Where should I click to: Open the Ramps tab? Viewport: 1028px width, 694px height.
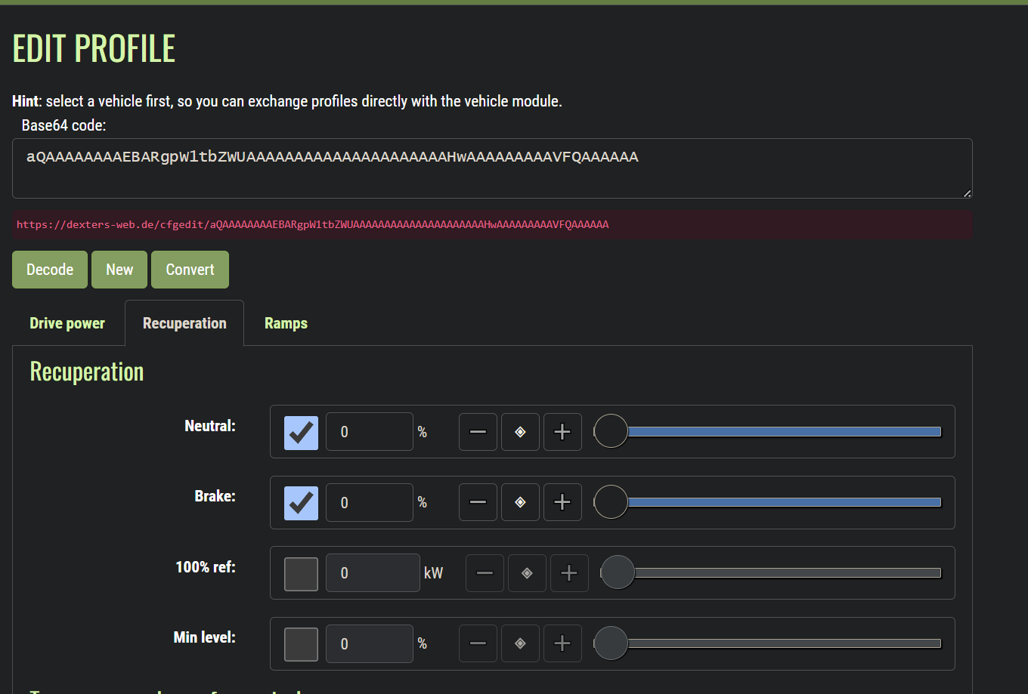coord(286,323)
